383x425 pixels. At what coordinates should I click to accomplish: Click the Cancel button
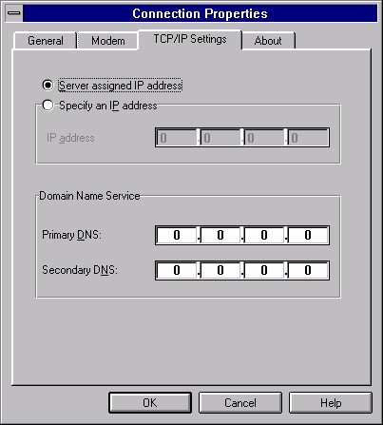tap(240, 403)
